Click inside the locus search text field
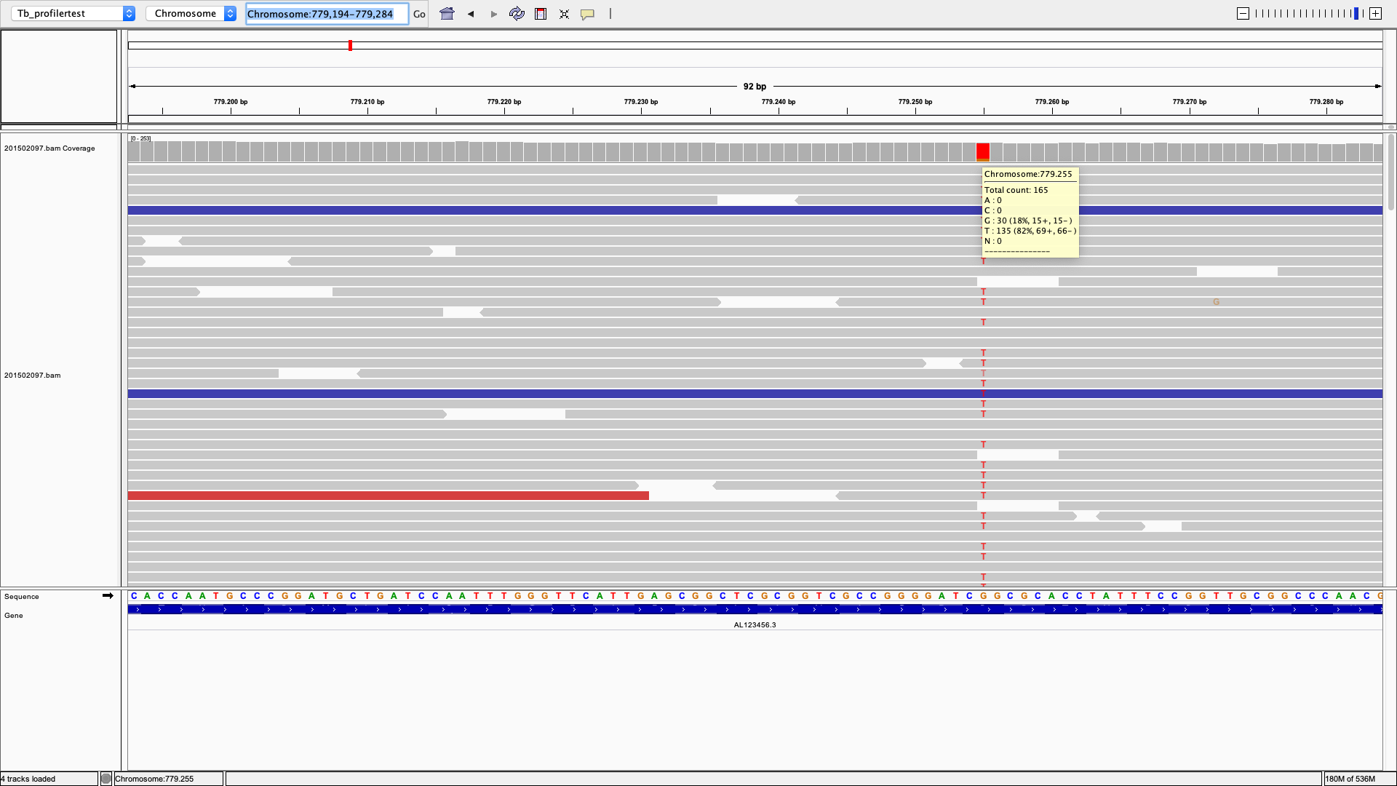 (327, 14)
